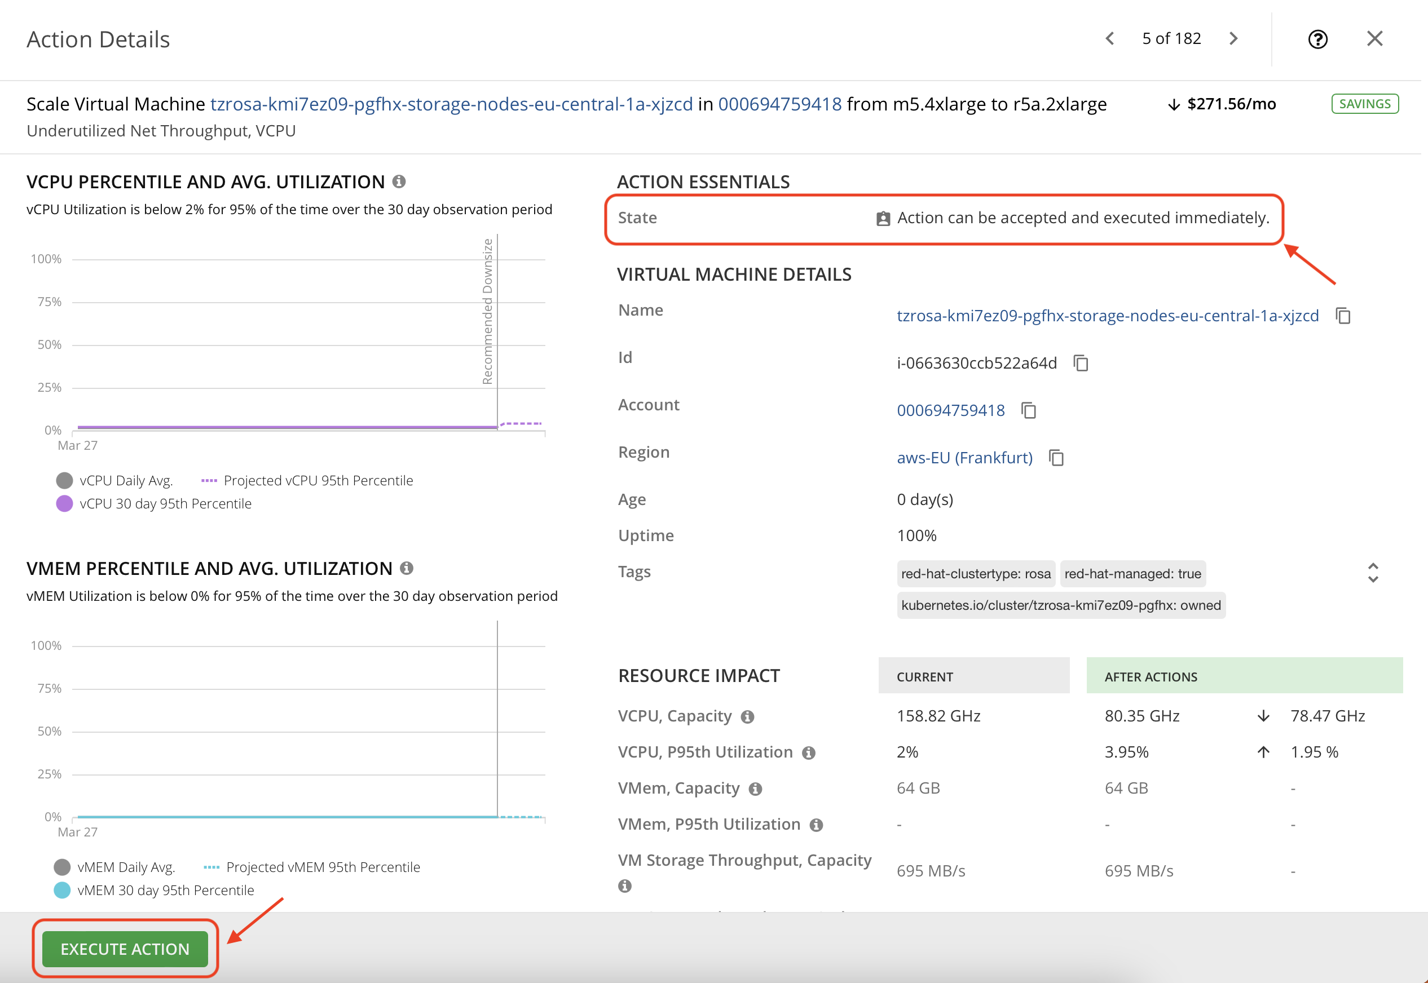Select the red-hat-managed: true tag
This screenshot has width=1428, height=983.
pos(1133,574)
